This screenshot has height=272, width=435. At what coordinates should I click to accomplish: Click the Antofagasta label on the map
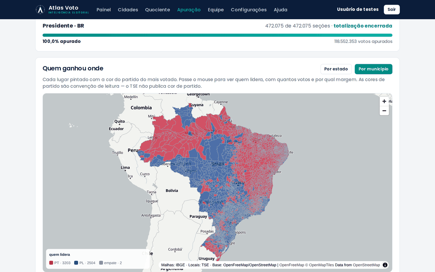point(151,215)
